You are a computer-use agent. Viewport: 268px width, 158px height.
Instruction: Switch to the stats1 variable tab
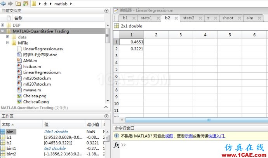pos(146,18)
